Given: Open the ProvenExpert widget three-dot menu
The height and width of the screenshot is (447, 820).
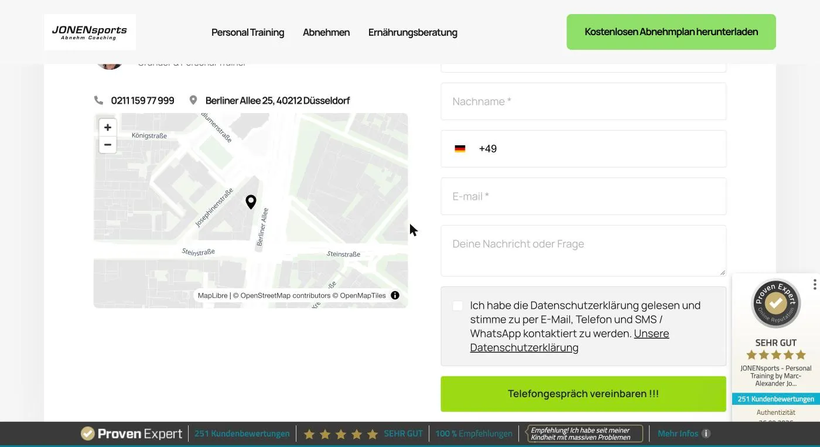Looking at the screenshot, I should coord(815,285).
